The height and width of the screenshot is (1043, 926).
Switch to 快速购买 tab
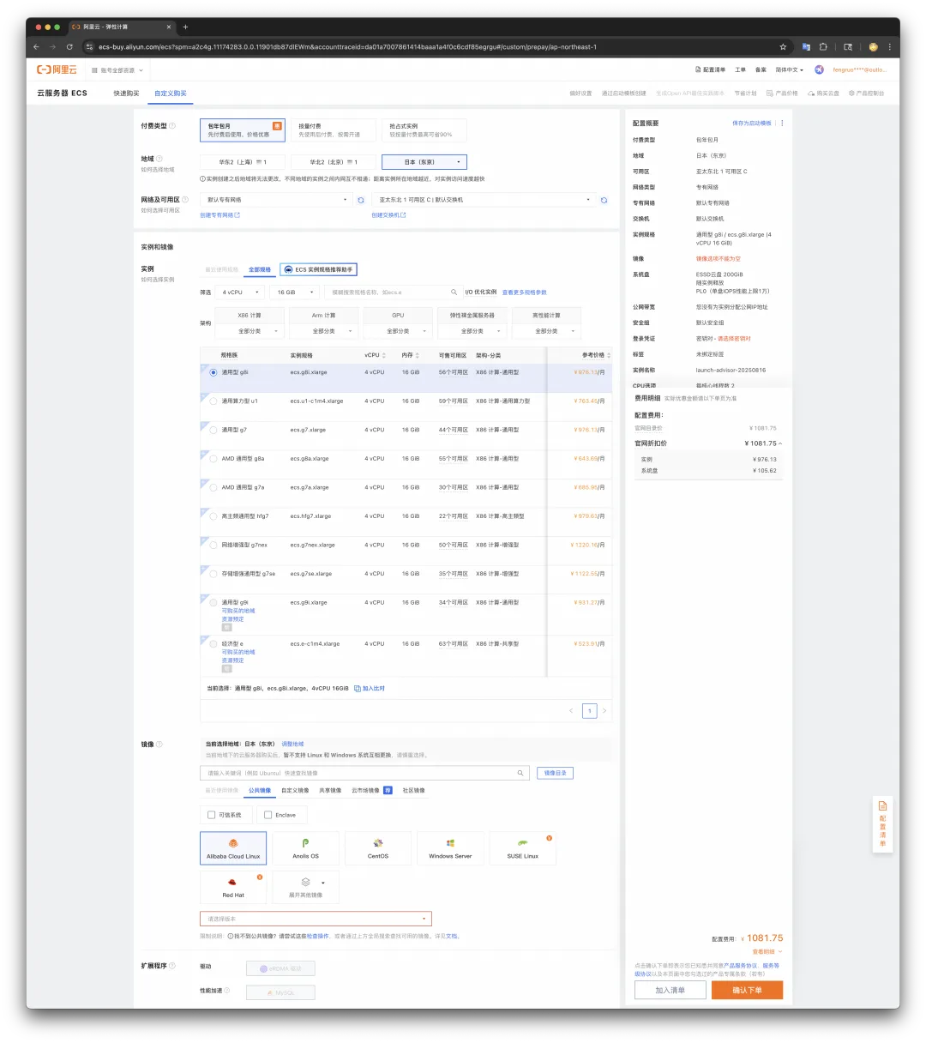pyautogui.click(x=127, y=93)
